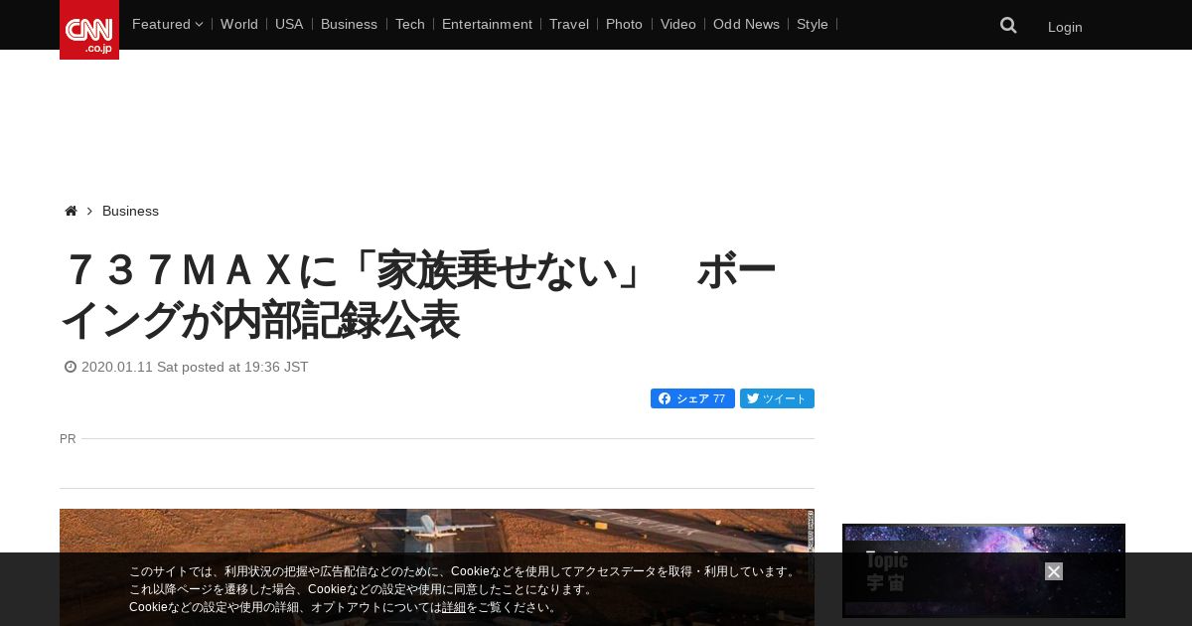Click the article headline text
The image size is (1192, 626).
click(x=417, y=295)
